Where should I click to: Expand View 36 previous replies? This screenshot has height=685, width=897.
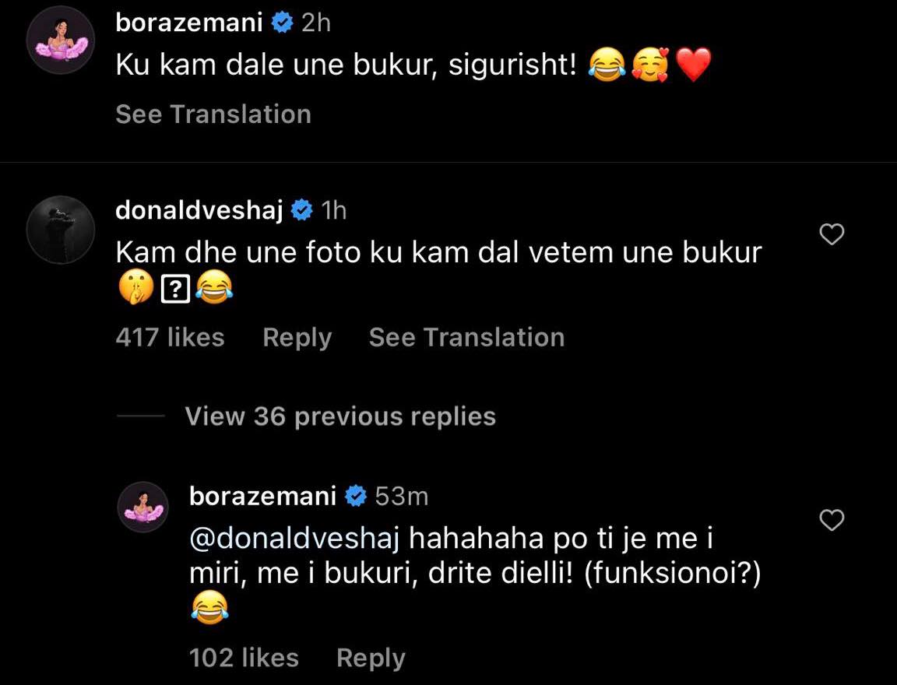point(340,416)
